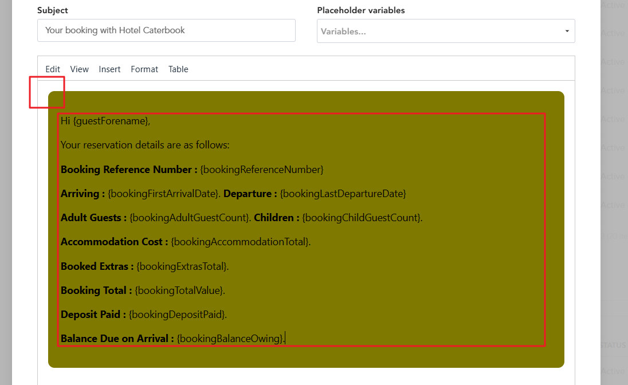Click the {bookingLastDepartureDate} placeholder text
The image size is (628, 385).
pyautogui.click(x=343, y=194)
